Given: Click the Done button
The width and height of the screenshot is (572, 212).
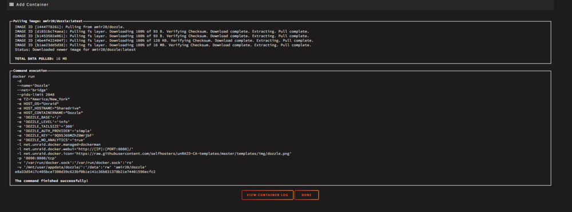Looking at the screenshot, I should (307, 195).
